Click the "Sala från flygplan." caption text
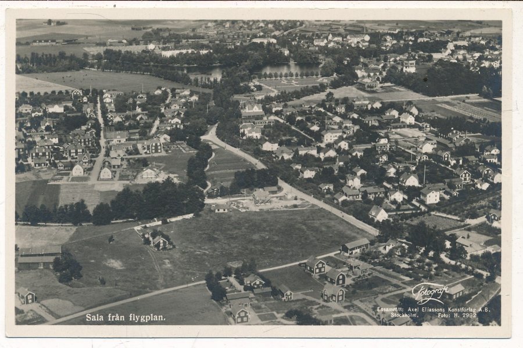Screen dimensions: 523x348 (x=126, y=317)
